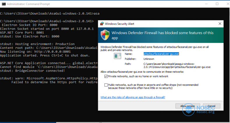Click 'Publisher:' label text in dialog

pyautogui.click(x=130, y=59)
